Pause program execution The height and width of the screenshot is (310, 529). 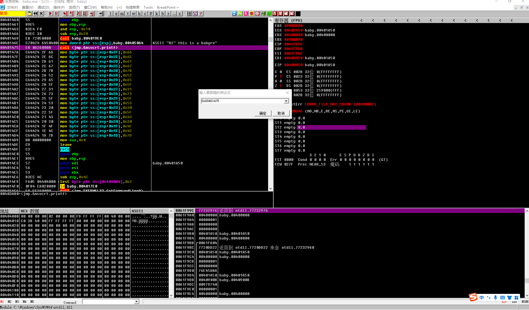56,14
